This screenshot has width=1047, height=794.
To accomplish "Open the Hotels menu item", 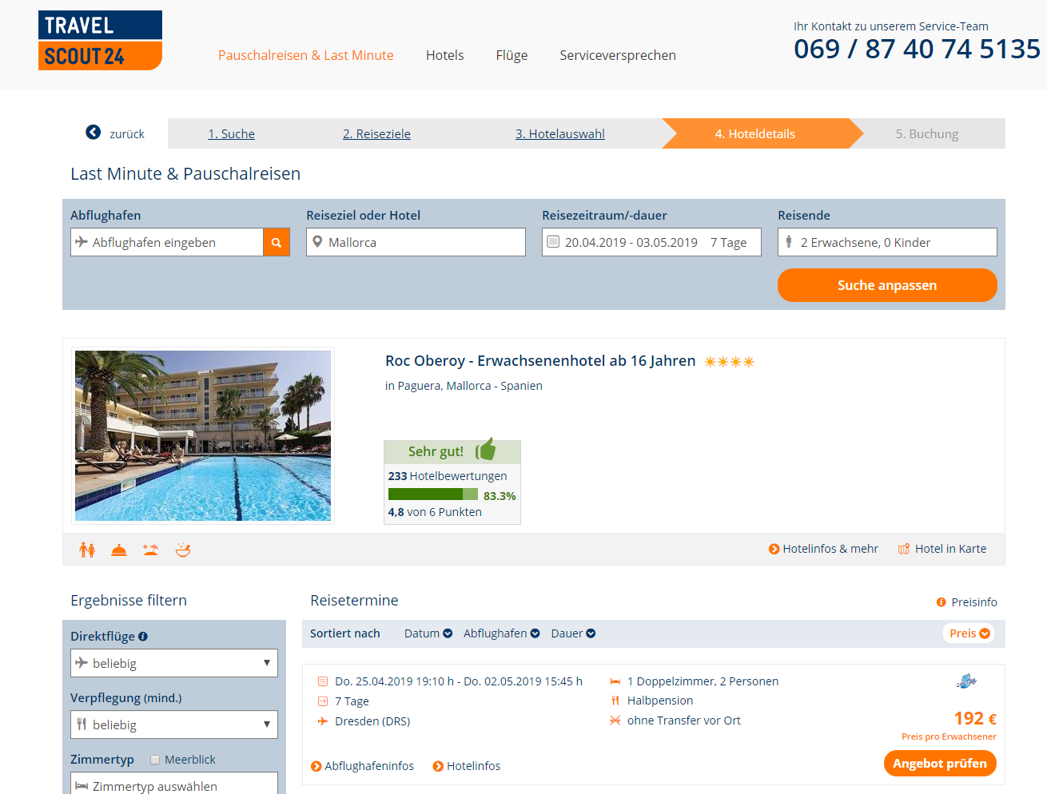I will coord(445,55).
